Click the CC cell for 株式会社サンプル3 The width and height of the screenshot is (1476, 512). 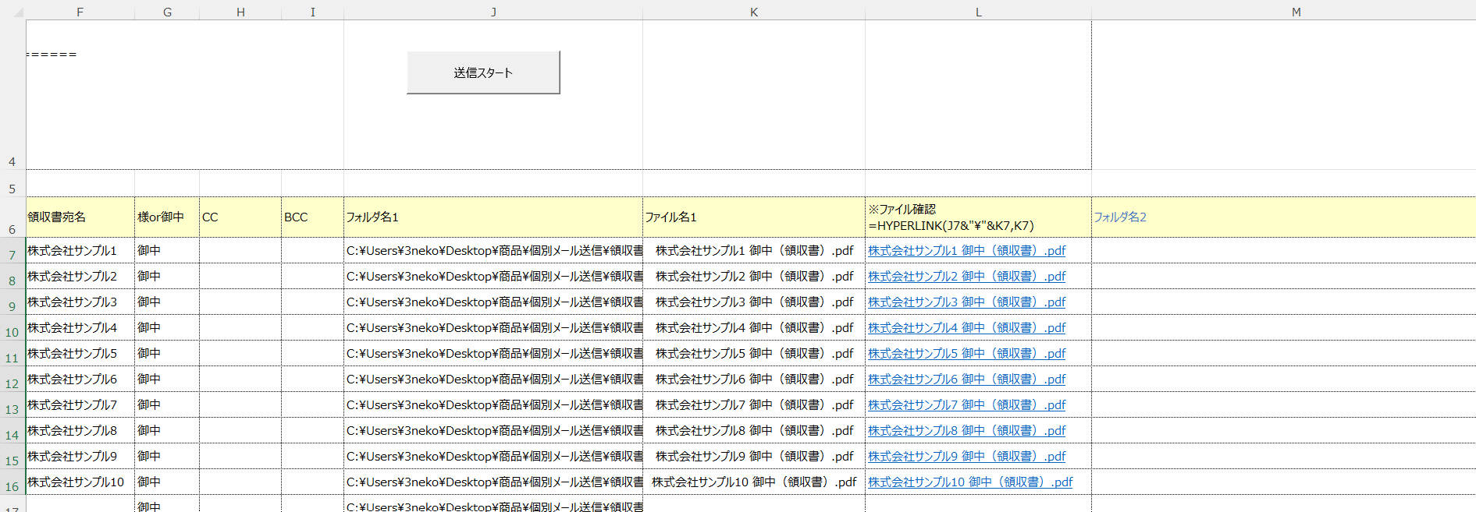point(240,302)
